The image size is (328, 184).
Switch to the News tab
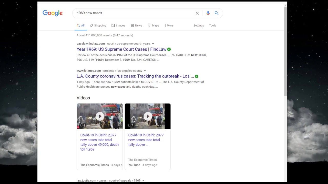pyautogui.click(x=136, y=26)
